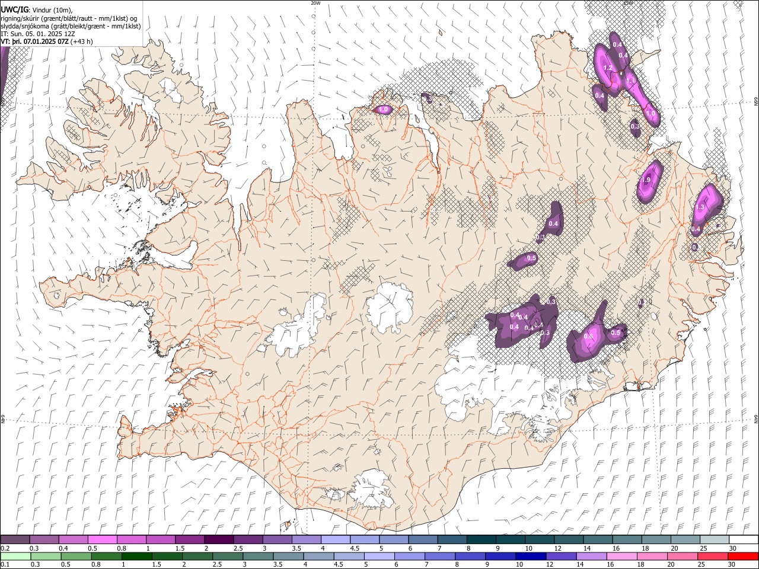Viewport: 759px width, 569px height.
Task: Click the '1.3' snowfall value near the east coast
Action: 700,207
